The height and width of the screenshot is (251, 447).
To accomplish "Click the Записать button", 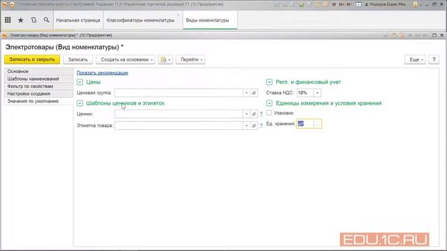I will click(x=78, y=59).
